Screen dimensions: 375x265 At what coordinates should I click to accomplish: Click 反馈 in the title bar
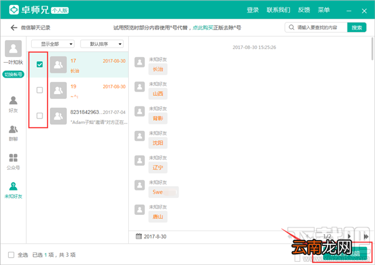pyautogui.click(x=304, y=10)
